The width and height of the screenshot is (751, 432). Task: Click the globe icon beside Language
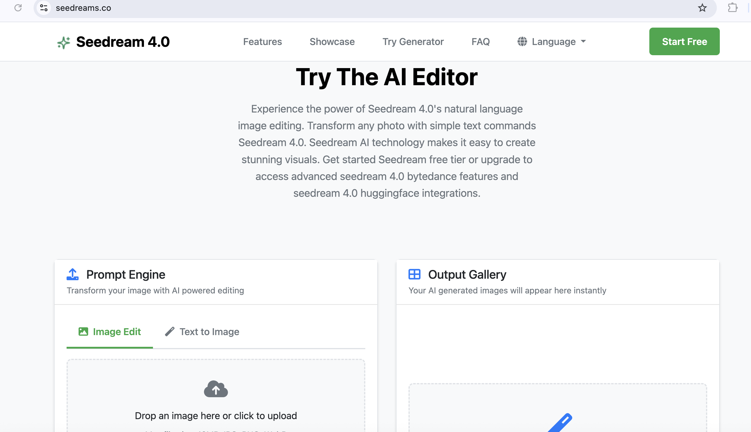tap(522, 42)
